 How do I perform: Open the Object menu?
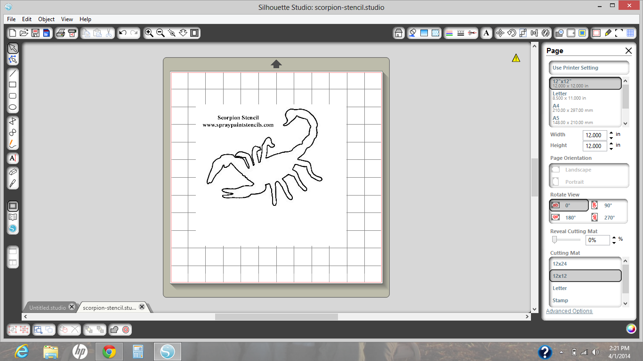(x=47, y=19)
